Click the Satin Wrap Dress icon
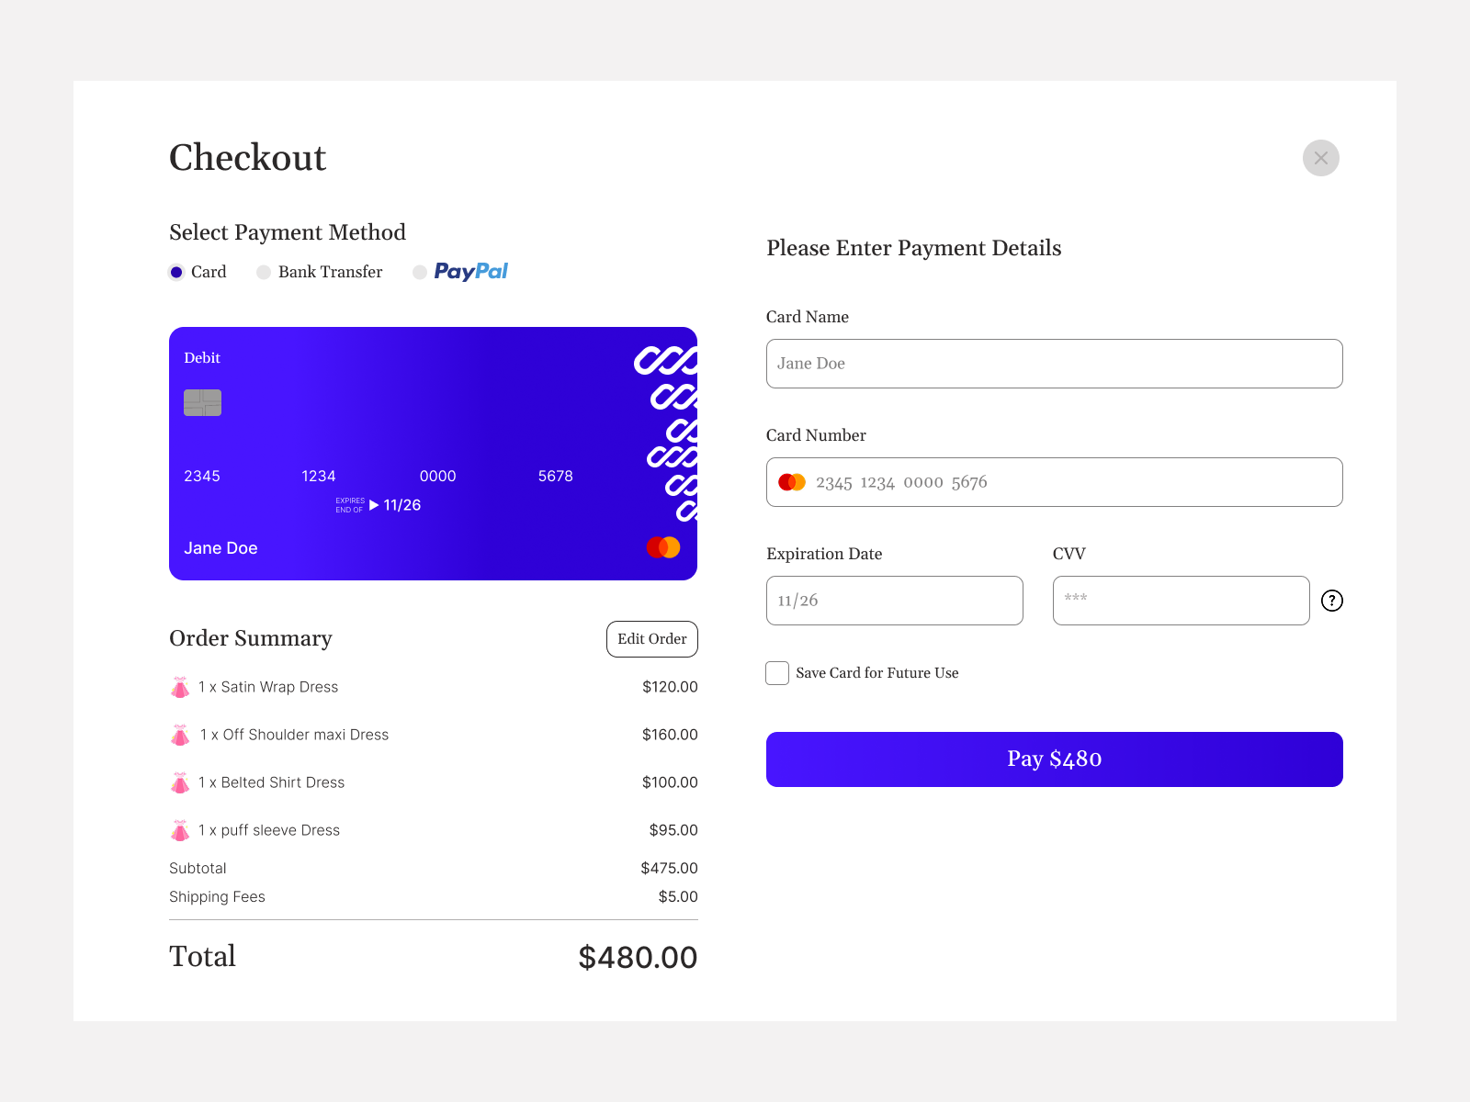The image size is (1470, 1102). 180,687
